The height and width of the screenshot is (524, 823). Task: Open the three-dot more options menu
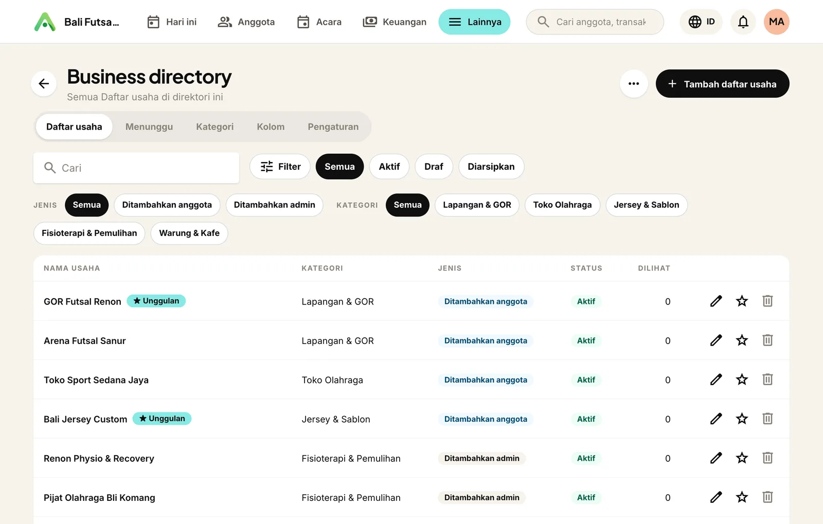point(634,83)
